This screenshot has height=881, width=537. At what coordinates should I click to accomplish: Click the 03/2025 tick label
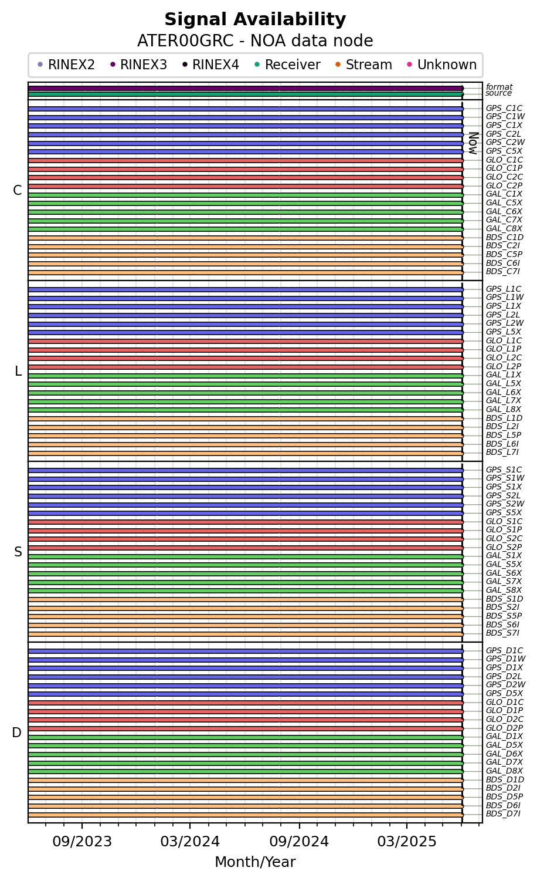pyautogui.click(x=407, y=842)
